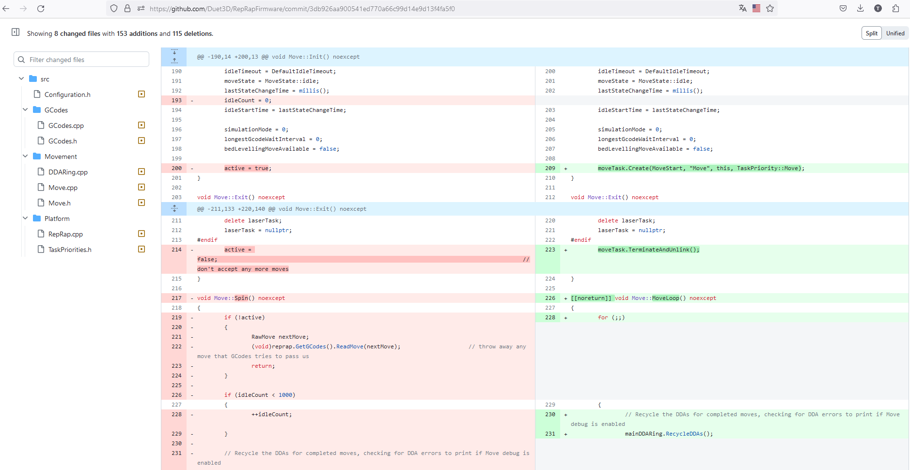Show site security padlock info
Image resolution: width=910 pixels, height=470 pixels.
tap(127, 8)
